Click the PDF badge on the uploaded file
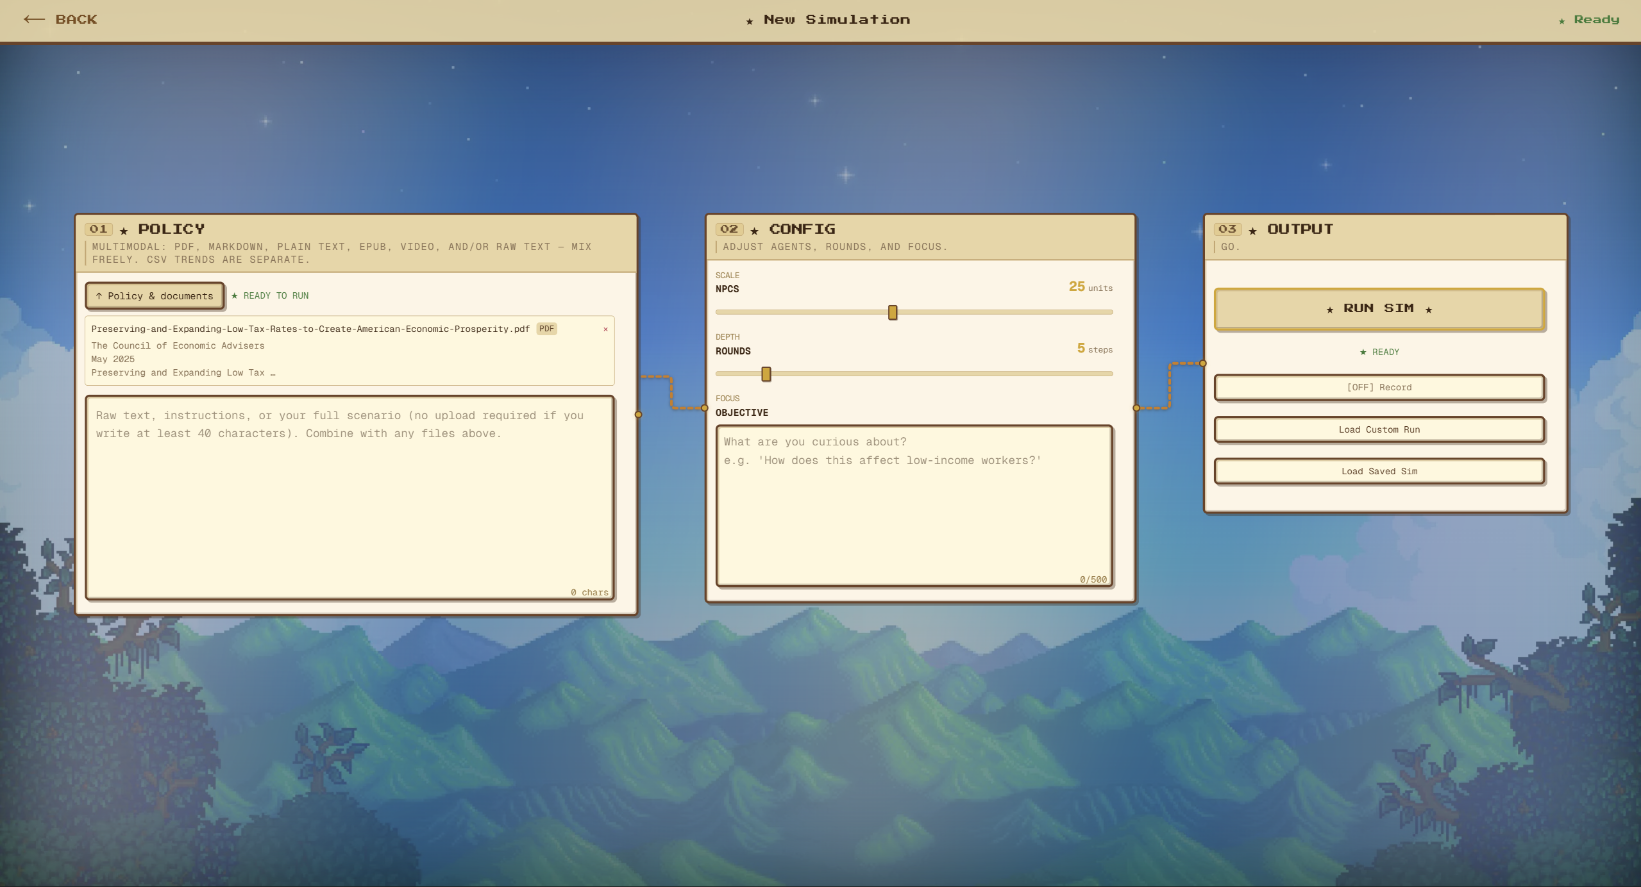 pos(546,329)
